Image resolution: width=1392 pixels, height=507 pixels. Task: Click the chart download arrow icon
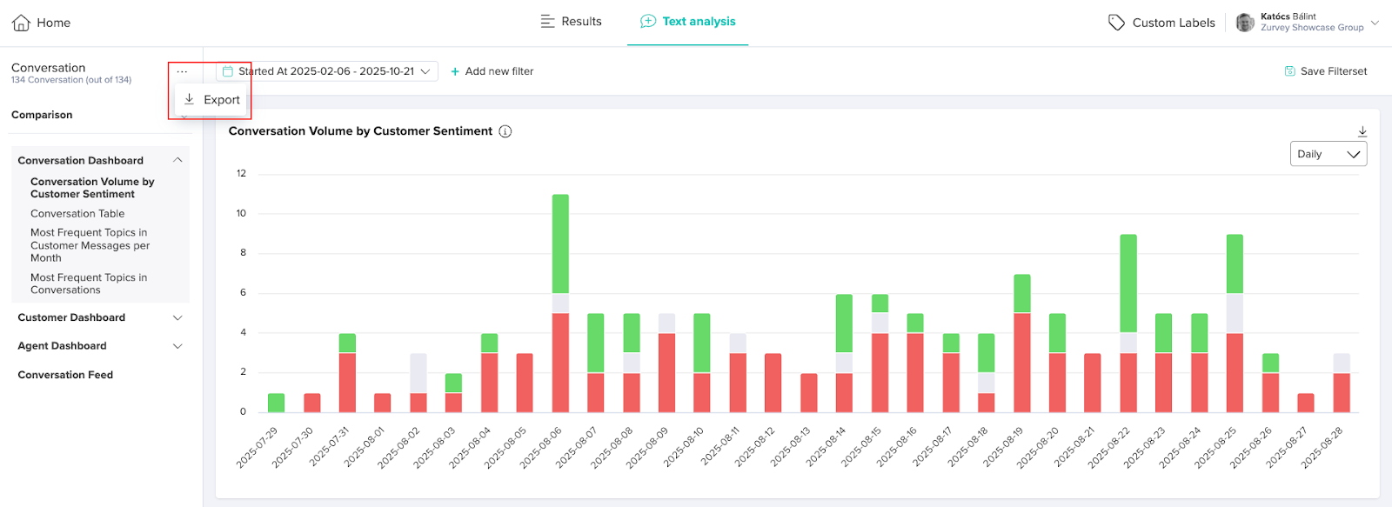point(1362,132)
